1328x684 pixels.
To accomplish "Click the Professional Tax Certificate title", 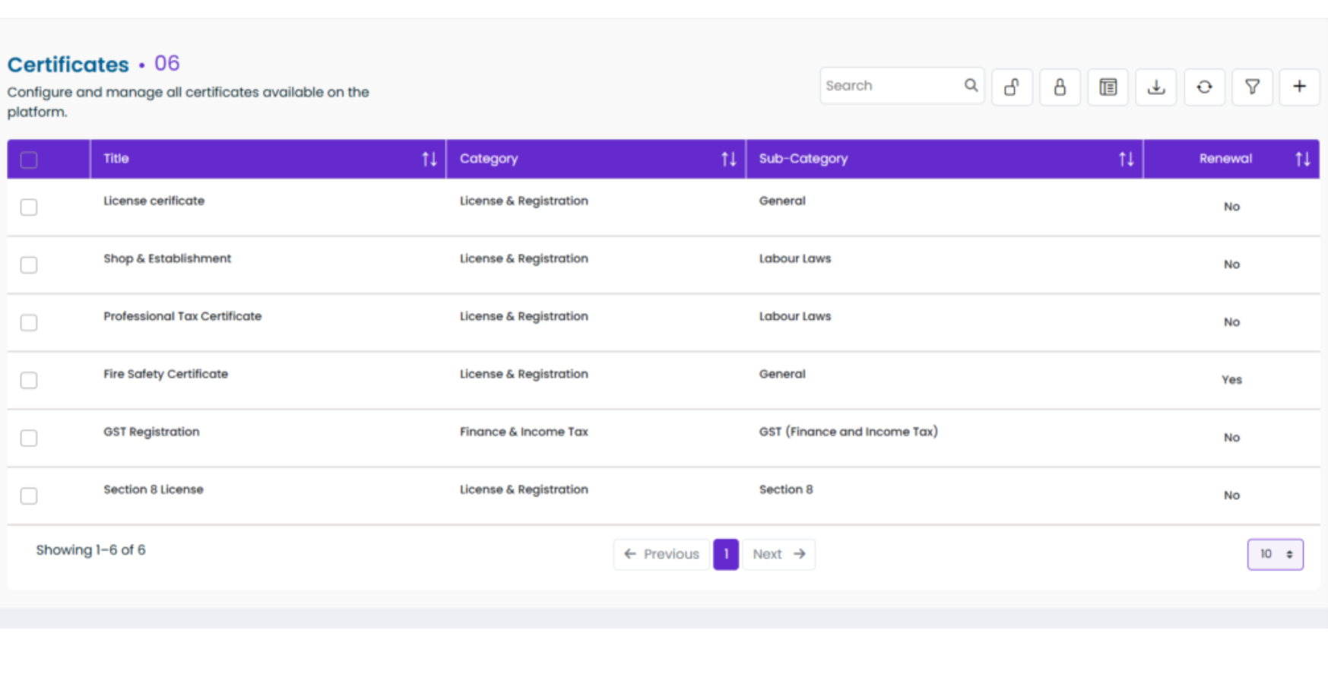I will click(x=182, y=316).
